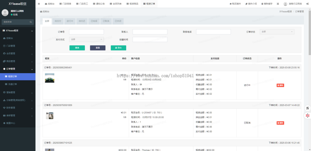Image resolution: width=311 pixels, height=151 pixels.
Task: Open 配置中心 in the sidebar
Action: pos(18,123)
